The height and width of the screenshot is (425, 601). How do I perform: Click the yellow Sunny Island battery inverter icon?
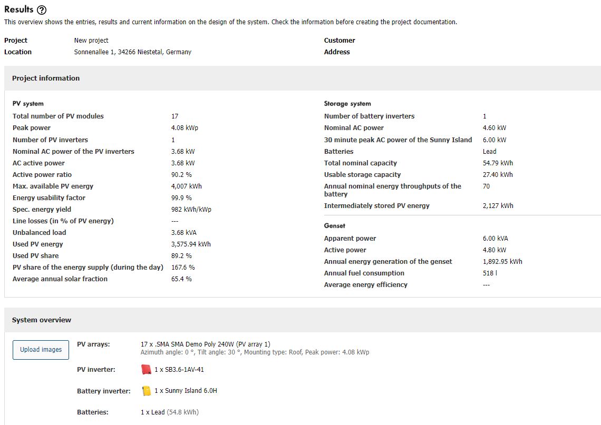point(146,391)
